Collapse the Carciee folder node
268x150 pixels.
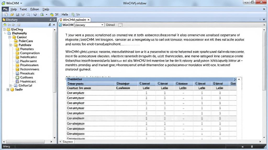click(x=10, y=37)
